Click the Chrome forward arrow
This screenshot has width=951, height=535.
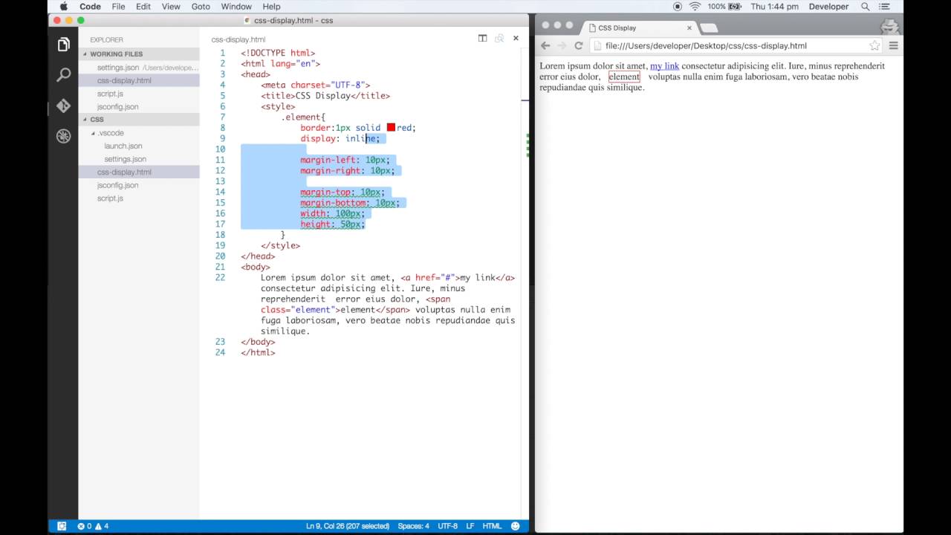(x=562, y=45)
